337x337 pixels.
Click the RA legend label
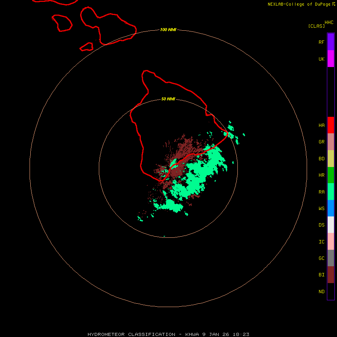click(321, 192)
